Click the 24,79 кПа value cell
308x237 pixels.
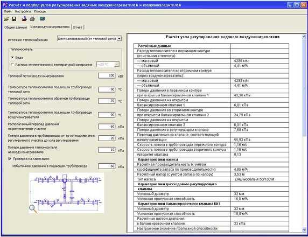point(260,115)
